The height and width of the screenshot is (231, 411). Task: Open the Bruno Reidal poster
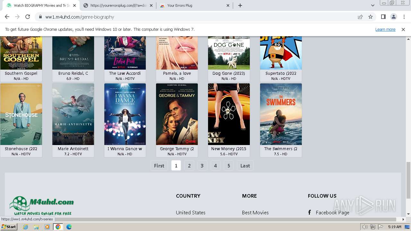[73, 53]
